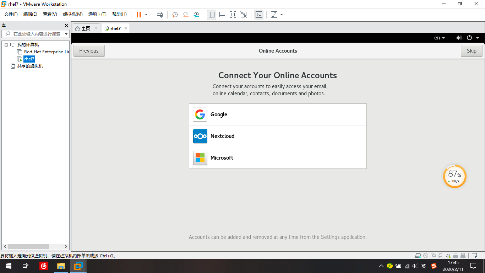This screenshot has height=273, width=485.
Task: Send Ctrl+Alt+Del to the virtual machine
Action: pos(160,15)
